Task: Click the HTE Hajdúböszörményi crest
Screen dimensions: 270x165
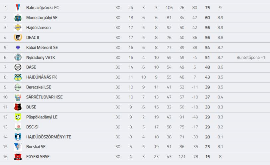Action: pos(18,137)
